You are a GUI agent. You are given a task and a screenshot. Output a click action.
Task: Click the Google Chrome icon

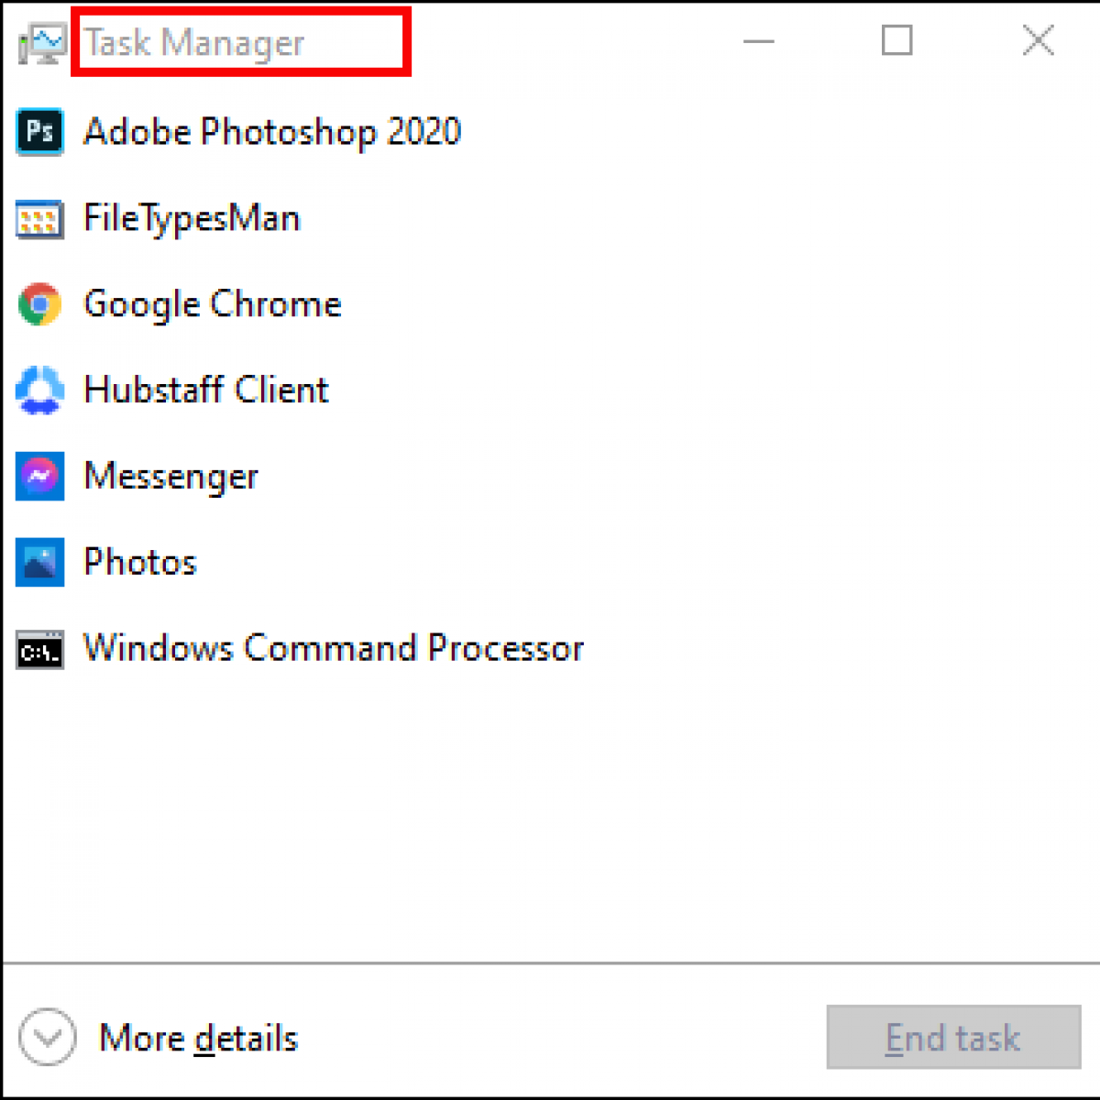pos(39,303)
